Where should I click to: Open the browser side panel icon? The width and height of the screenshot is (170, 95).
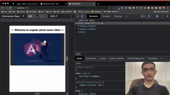point(160,8)
